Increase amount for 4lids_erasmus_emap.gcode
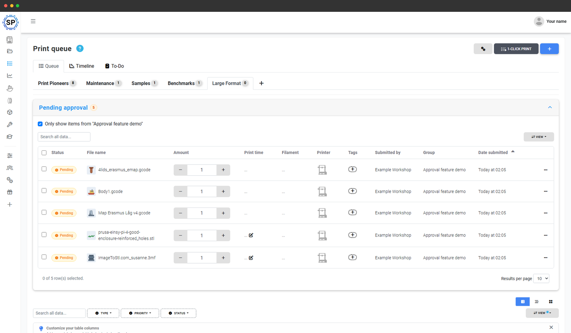Screen dimensions: 571x333 pos(223,170)
